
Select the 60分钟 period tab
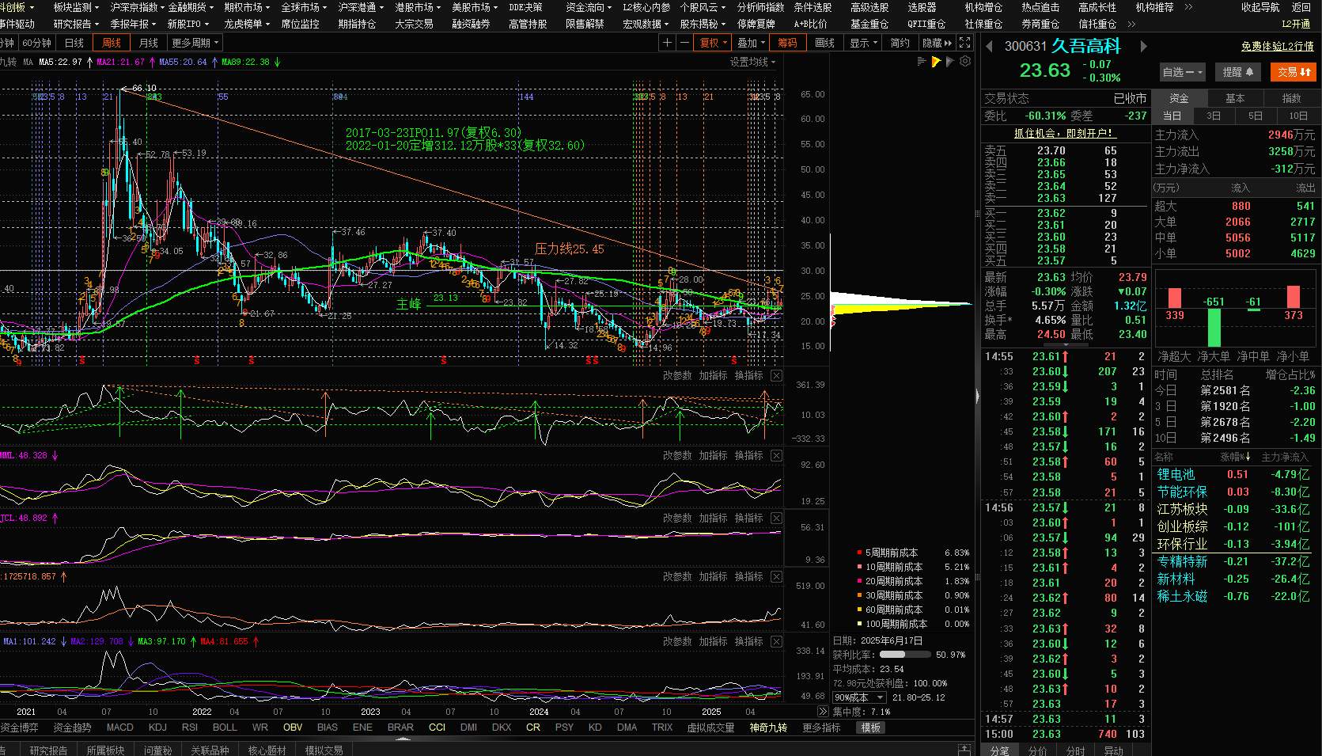pos(37,43)
